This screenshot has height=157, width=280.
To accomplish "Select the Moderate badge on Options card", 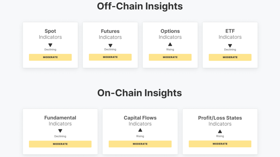I will (x=170, y=57).
